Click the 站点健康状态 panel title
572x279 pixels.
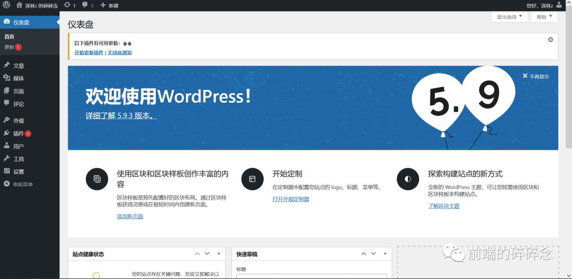point(88,254)
